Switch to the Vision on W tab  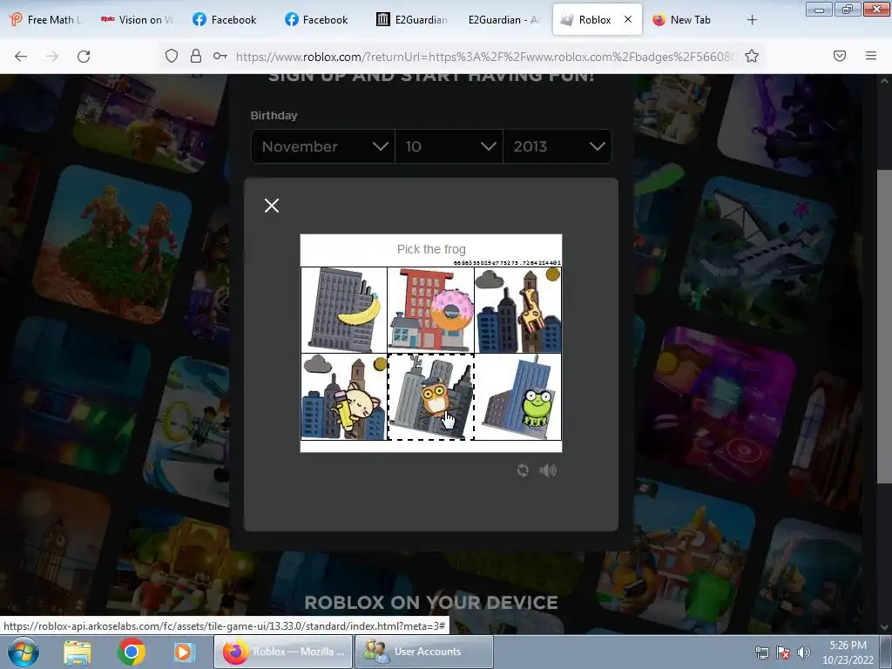click(138, 20)
